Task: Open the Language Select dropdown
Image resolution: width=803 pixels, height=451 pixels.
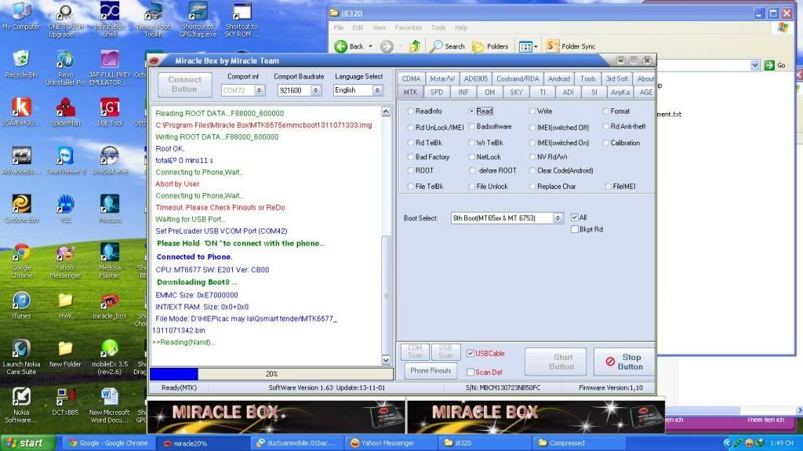Action: (x=377, y=89)
